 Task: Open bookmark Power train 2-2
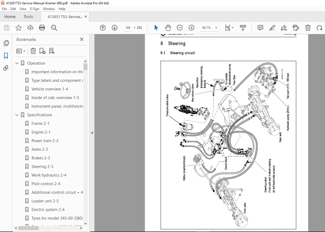45,141
